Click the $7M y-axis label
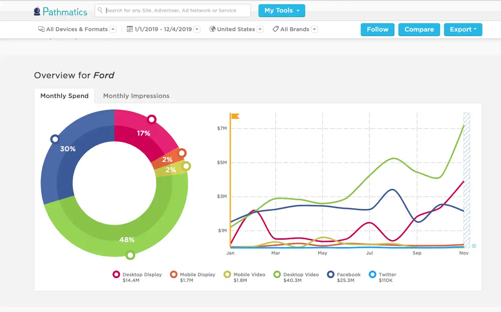501x312 pixels. coord(222,128)
